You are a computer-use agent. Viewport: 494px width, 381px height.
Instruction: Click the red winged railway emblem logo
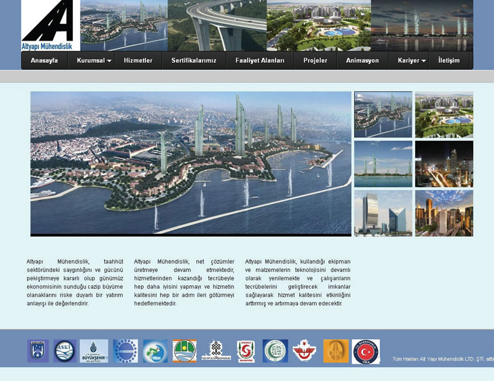[304, 351]
